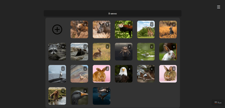This screenshot has width=225, height=108.
Task: Select the bald eagle thumbnail
Action: point(124,74)
